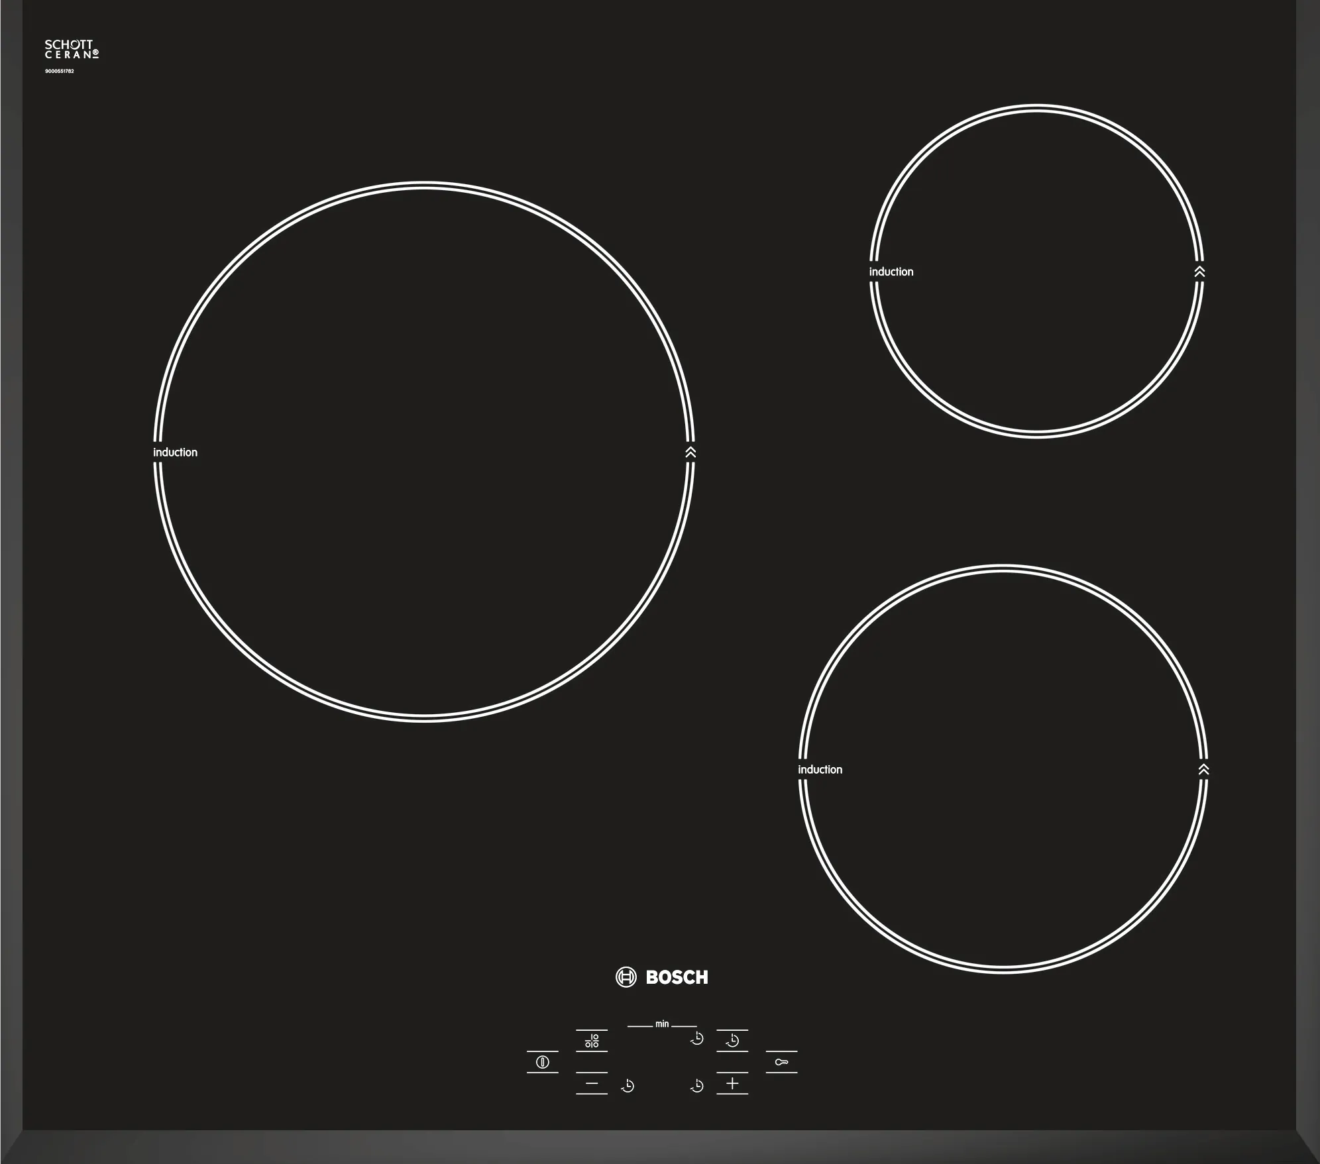Tap powerboost chevron on large left zone
Screen dimensions: 1320x1164
click(x=690, y=452)
